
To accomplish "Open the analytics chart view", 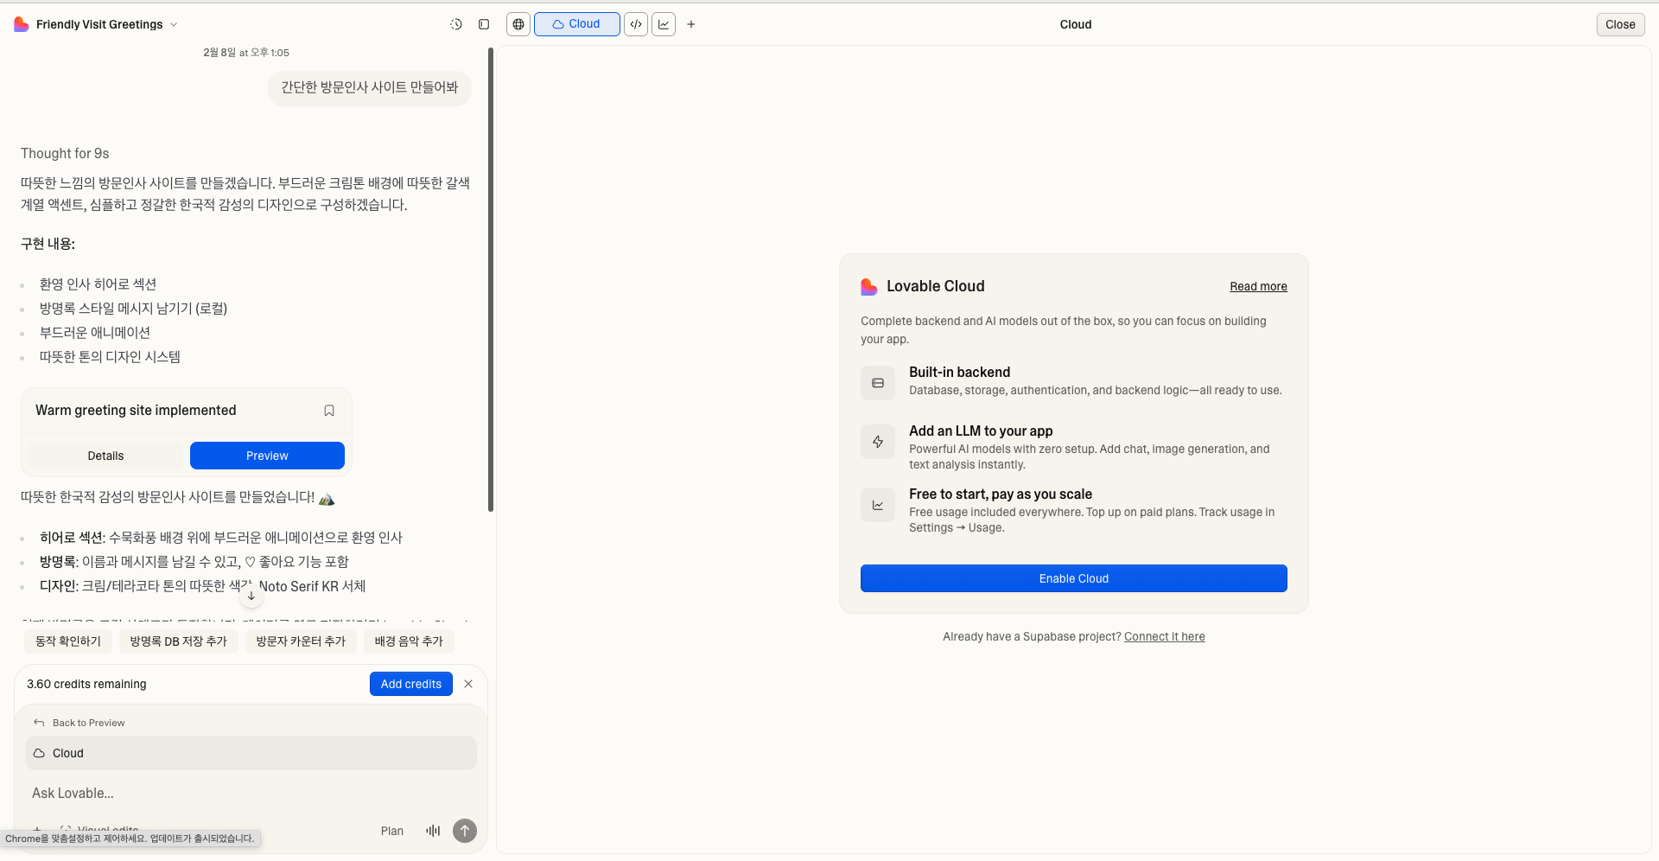I will tap(664, 24).
